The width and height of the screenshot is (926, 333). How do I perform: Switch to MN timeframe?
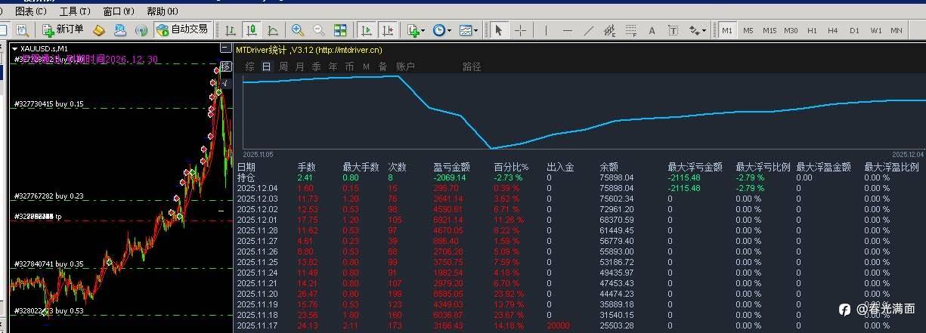tap(897, 30)
